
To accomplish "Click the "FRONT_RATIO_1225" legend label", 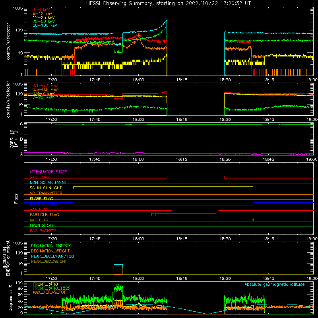I will (51, 288).
